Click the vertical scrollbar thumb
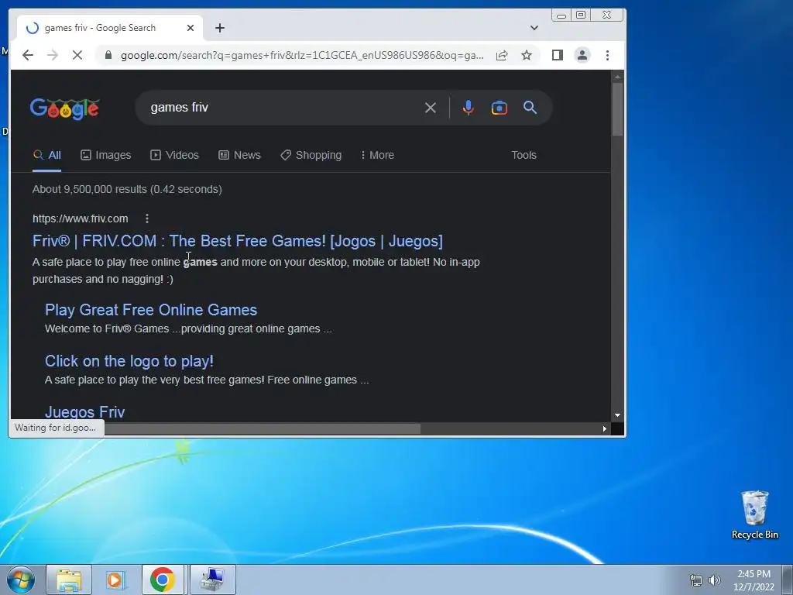 tap(617, 108)
